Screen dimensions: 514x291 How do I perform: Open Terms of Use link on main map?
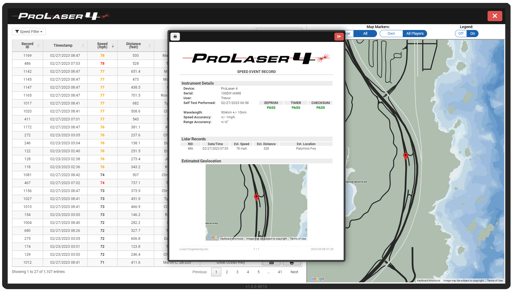point(494,281)
